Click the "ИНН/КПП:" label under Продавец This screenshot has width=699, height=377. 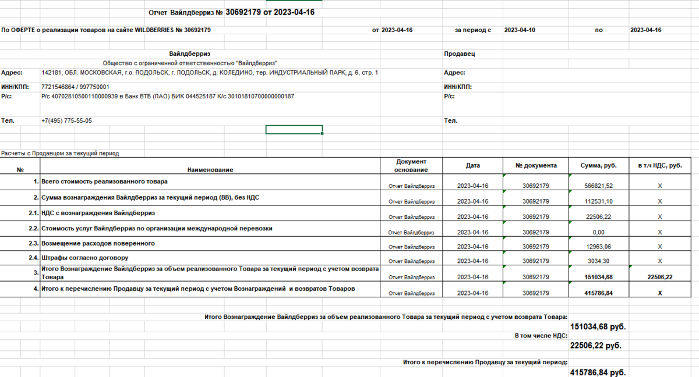coord(458,87)
